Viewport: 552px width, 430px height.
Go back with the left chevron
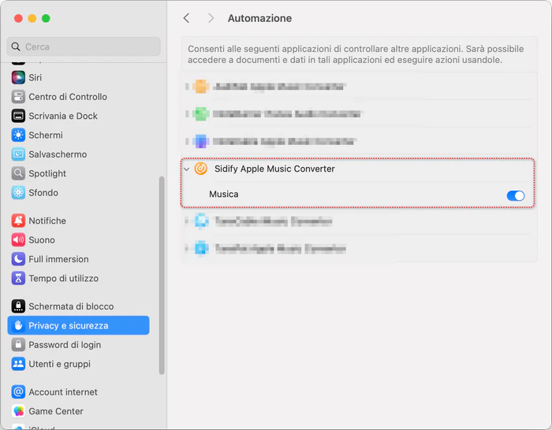pyautogui.click(x=187, y=18)
